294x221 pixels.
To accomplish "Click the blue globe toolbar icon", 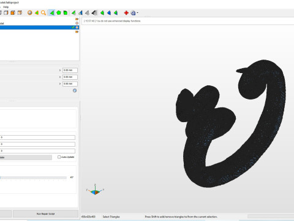I will 133,13.
